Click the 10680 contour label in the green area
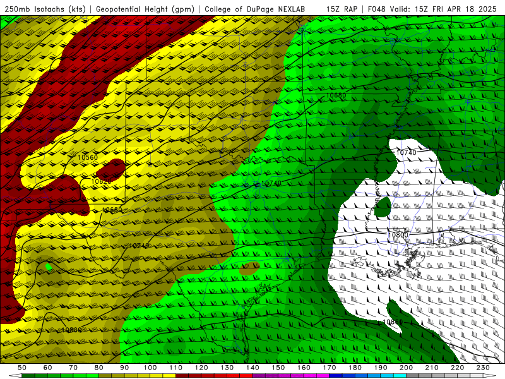Viewport: 505px width, 379px height. tap(336, 95)
